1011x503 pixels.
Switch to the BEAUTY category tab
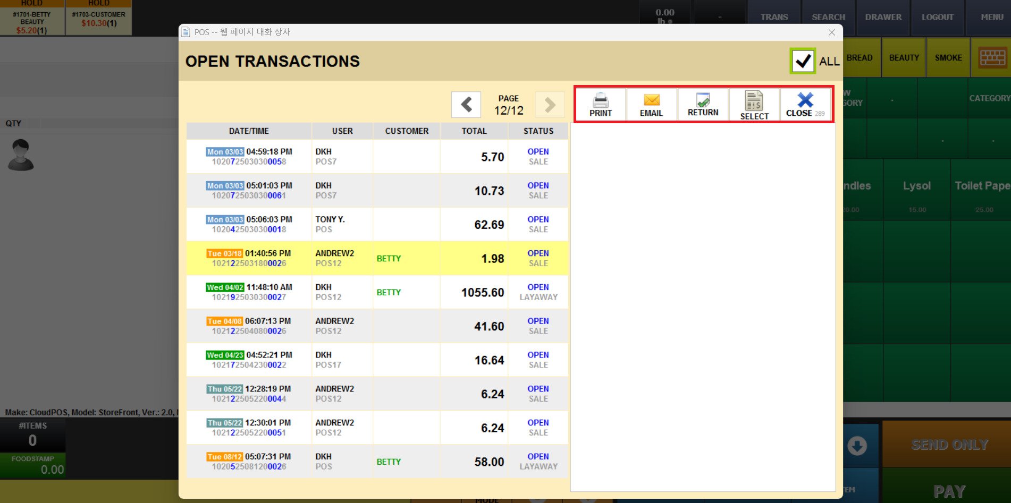tap(904, 57)
